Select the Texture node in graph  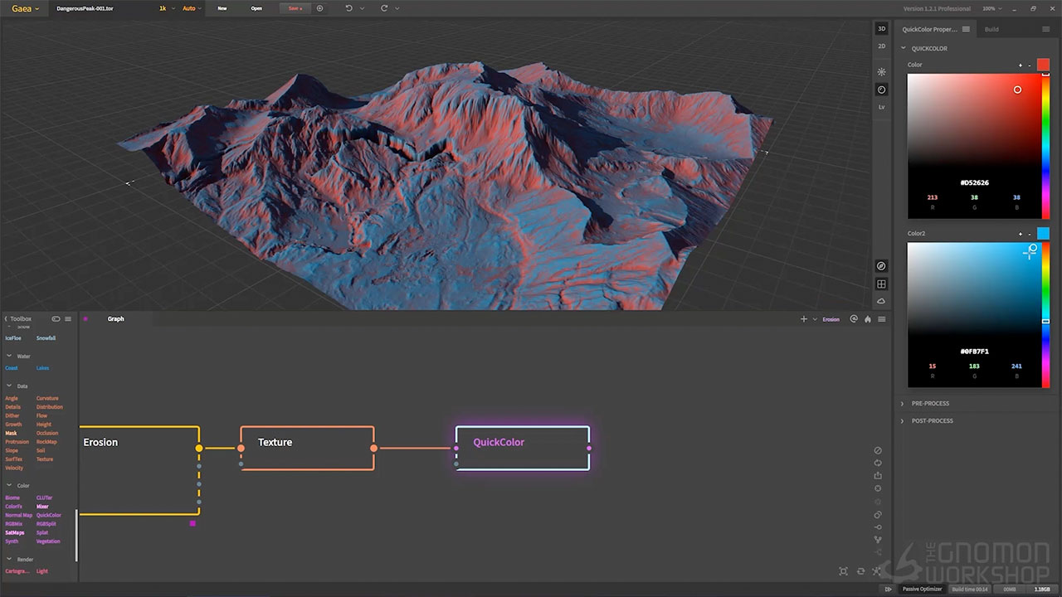click(x=307, y=448)
